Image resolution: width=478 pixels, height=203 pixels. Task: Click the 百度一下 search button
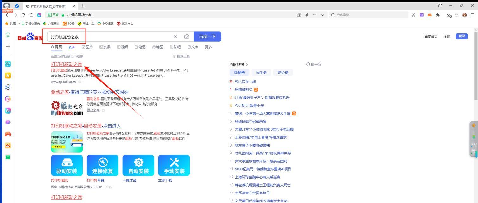[x=207, y=36]
